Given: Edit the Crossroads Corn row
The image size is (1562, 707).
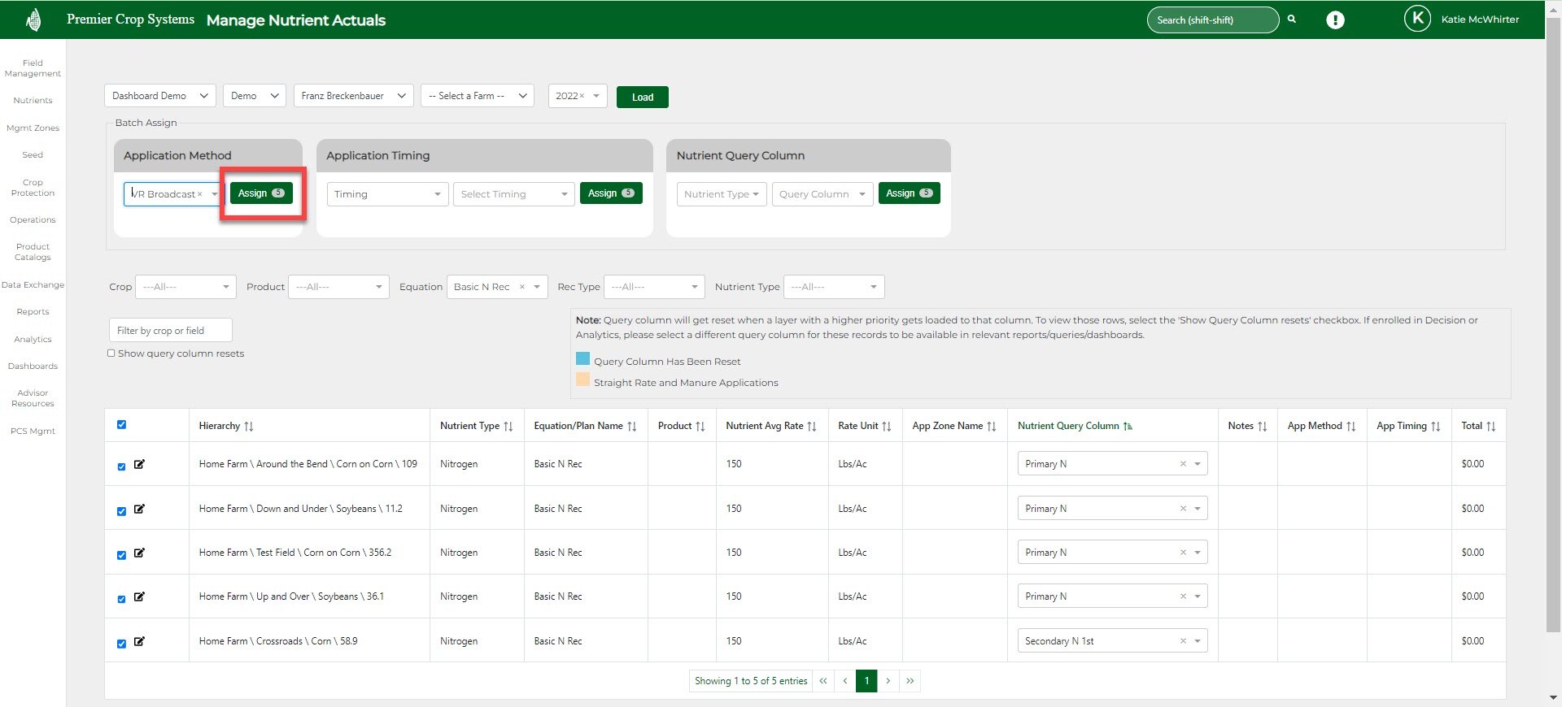Looking at the screenshot, I should pyautogui.click(x=139, y=641).
